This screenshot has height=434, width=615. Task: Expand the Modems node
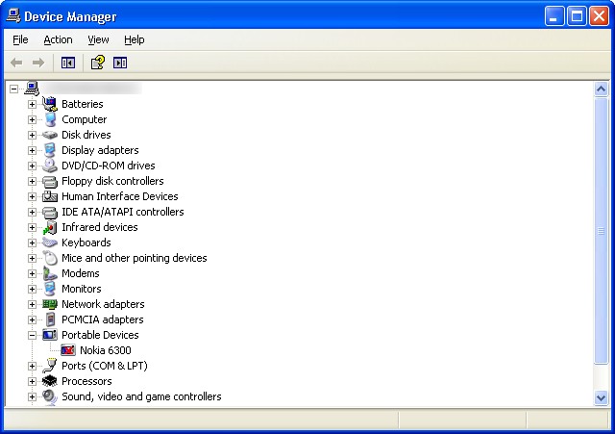[32, 273]
